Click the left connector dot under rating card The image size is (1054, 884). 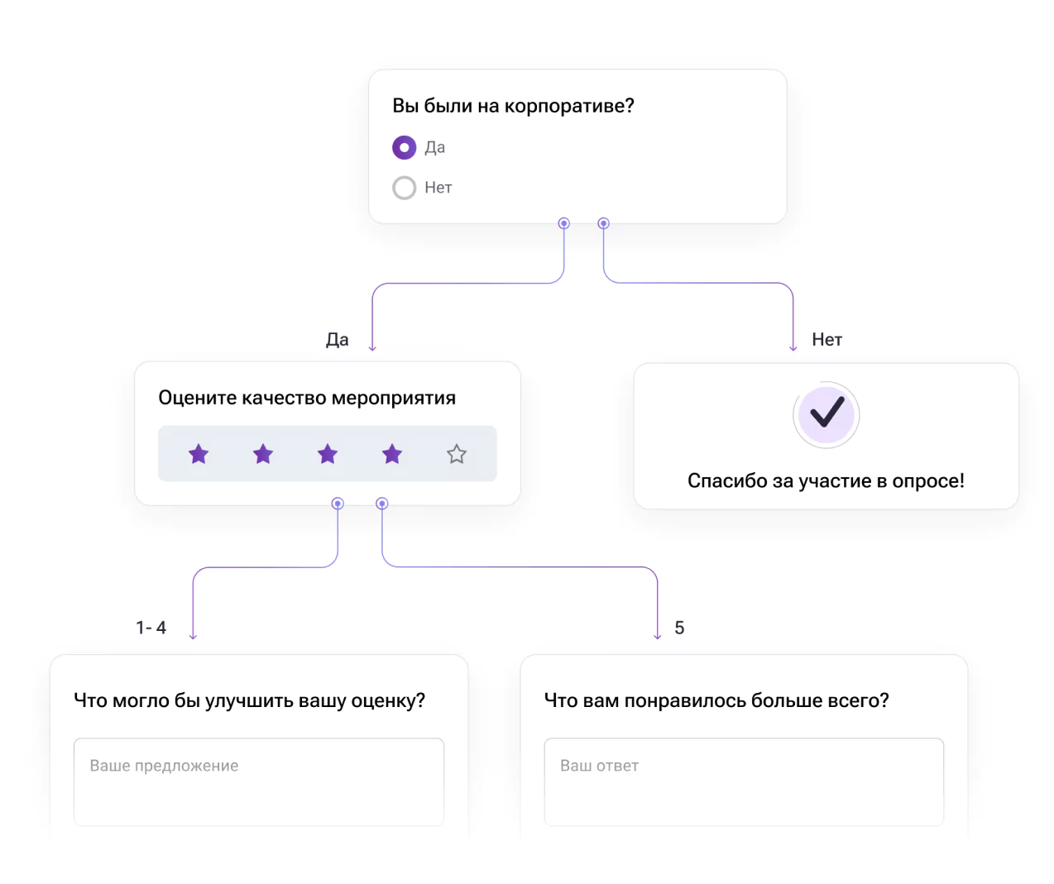(x=338, y=504)
